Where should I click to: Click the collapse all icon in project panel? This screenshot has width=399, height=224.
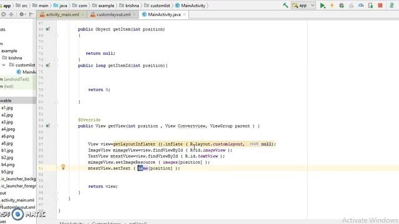point(11,14)
